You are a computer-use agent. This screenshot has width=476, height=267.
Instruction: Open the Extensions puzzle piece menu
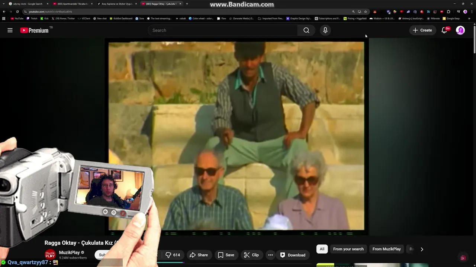pos(448,11)
